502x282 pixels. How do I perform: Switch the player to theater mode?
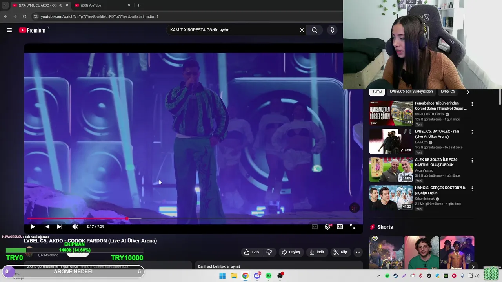point(340,227)
